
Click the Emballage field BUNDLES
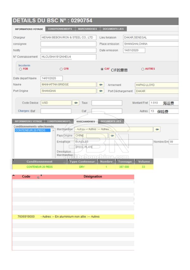(113, 142)
